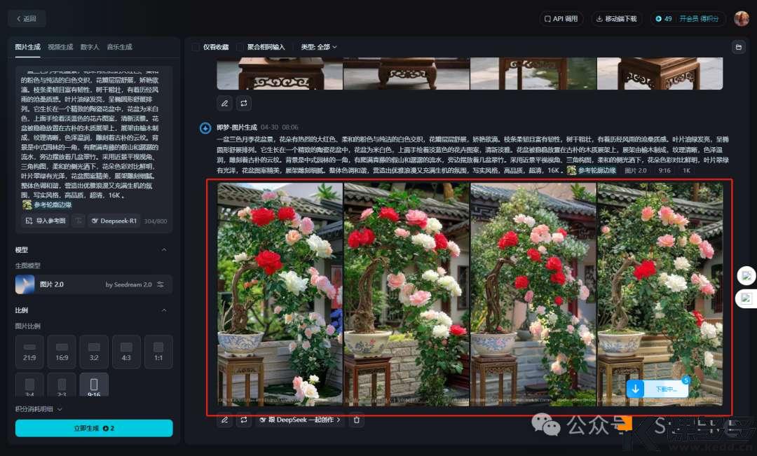Screen dimensions: 757x456
Task: Open the folder icon at top right of the panel
Action: (738, 47)
